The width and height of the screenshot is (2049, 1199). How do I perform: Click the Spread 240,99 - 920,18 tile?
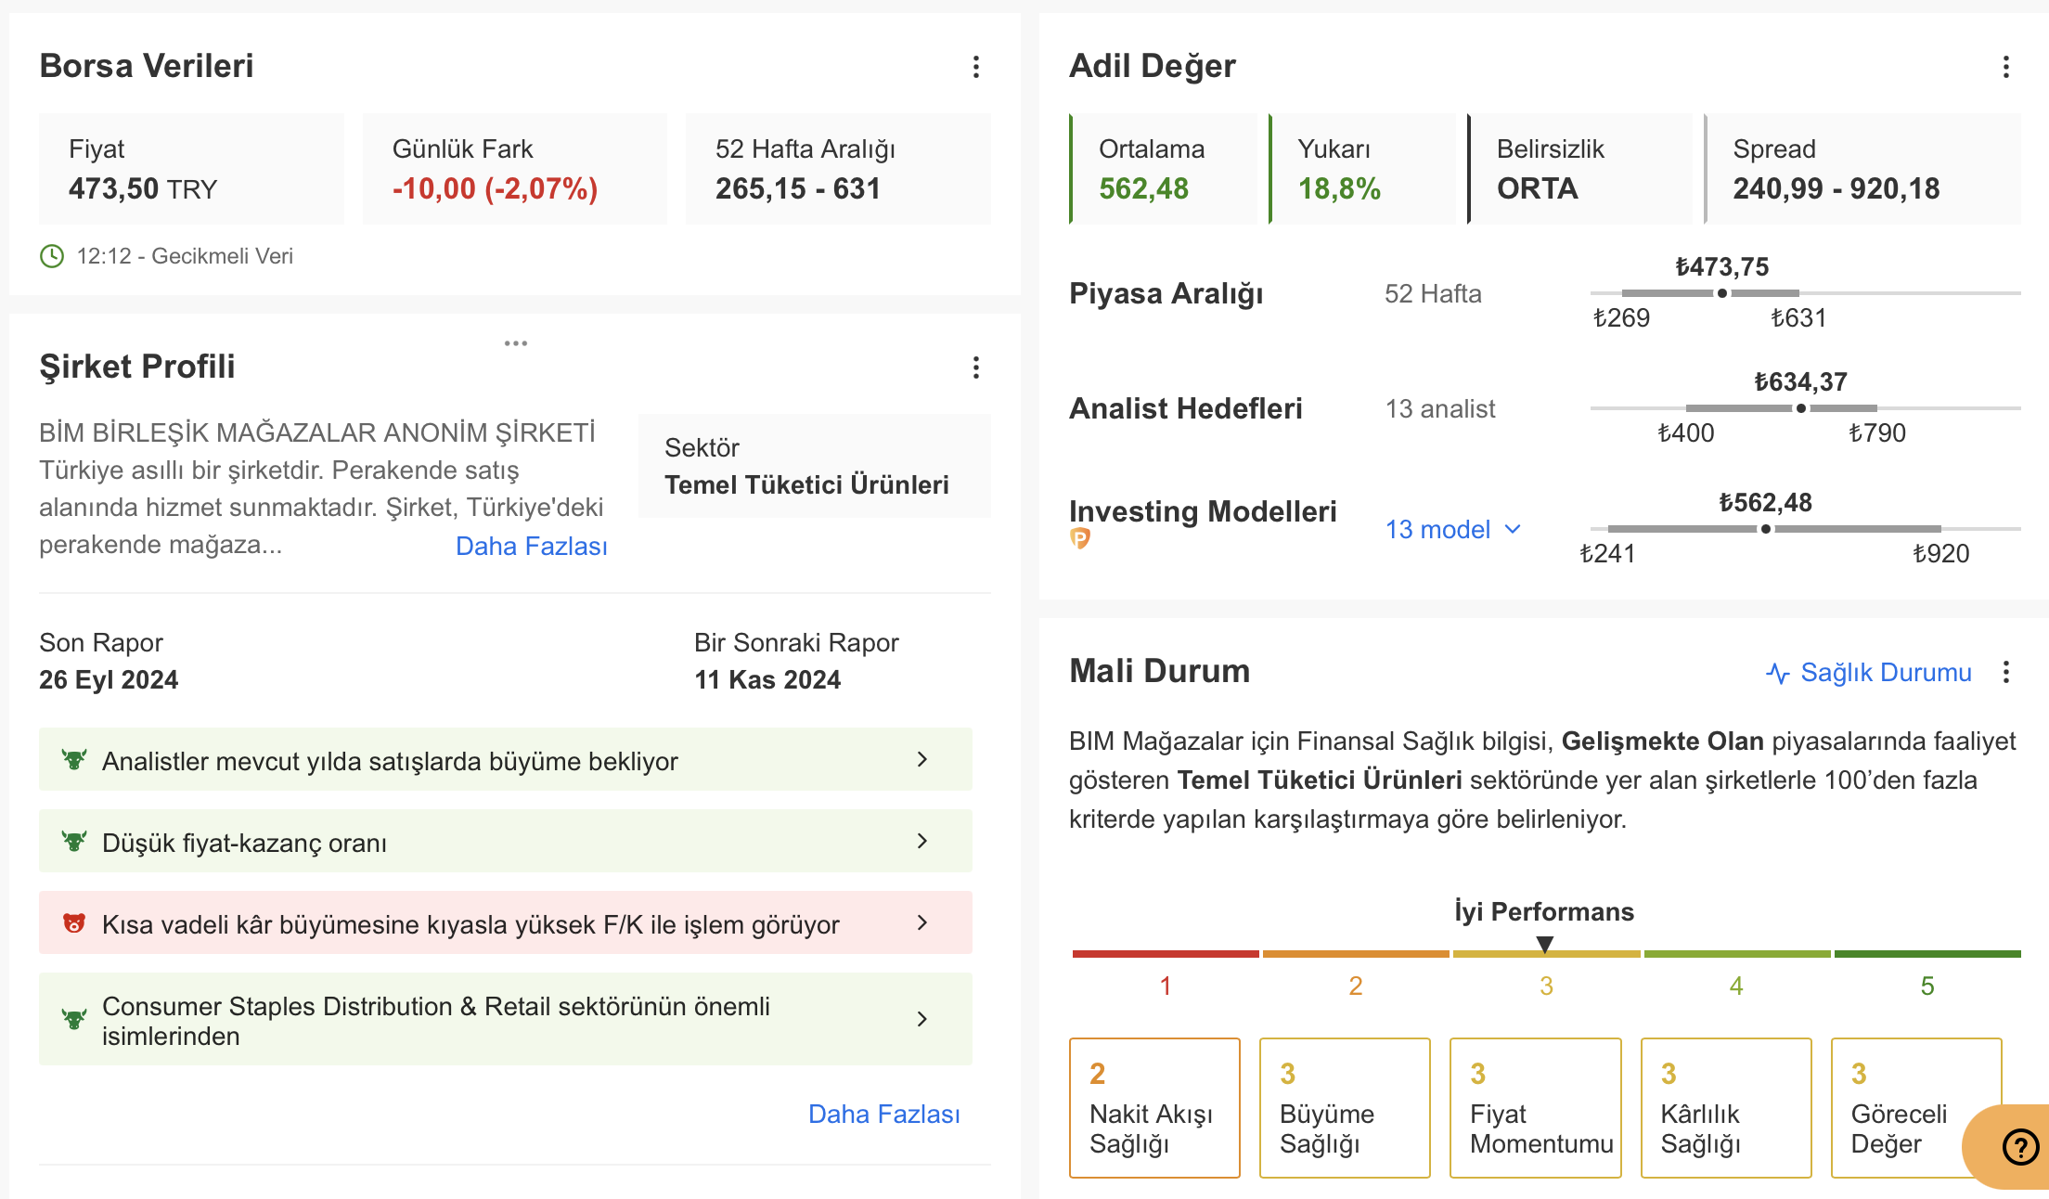pos(1862,169)
